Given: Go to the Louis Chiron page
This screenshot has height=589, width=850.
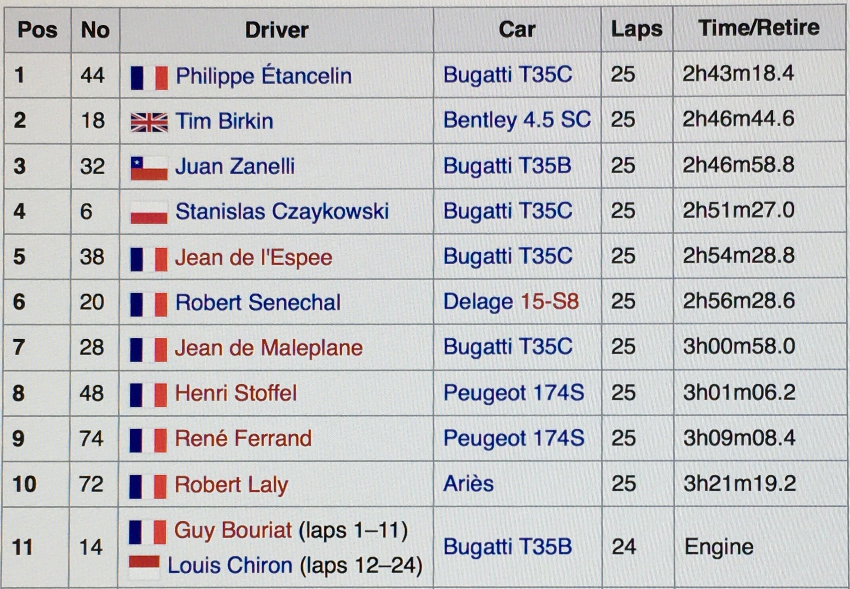Looking at the screenshot, I should [230, 565].
